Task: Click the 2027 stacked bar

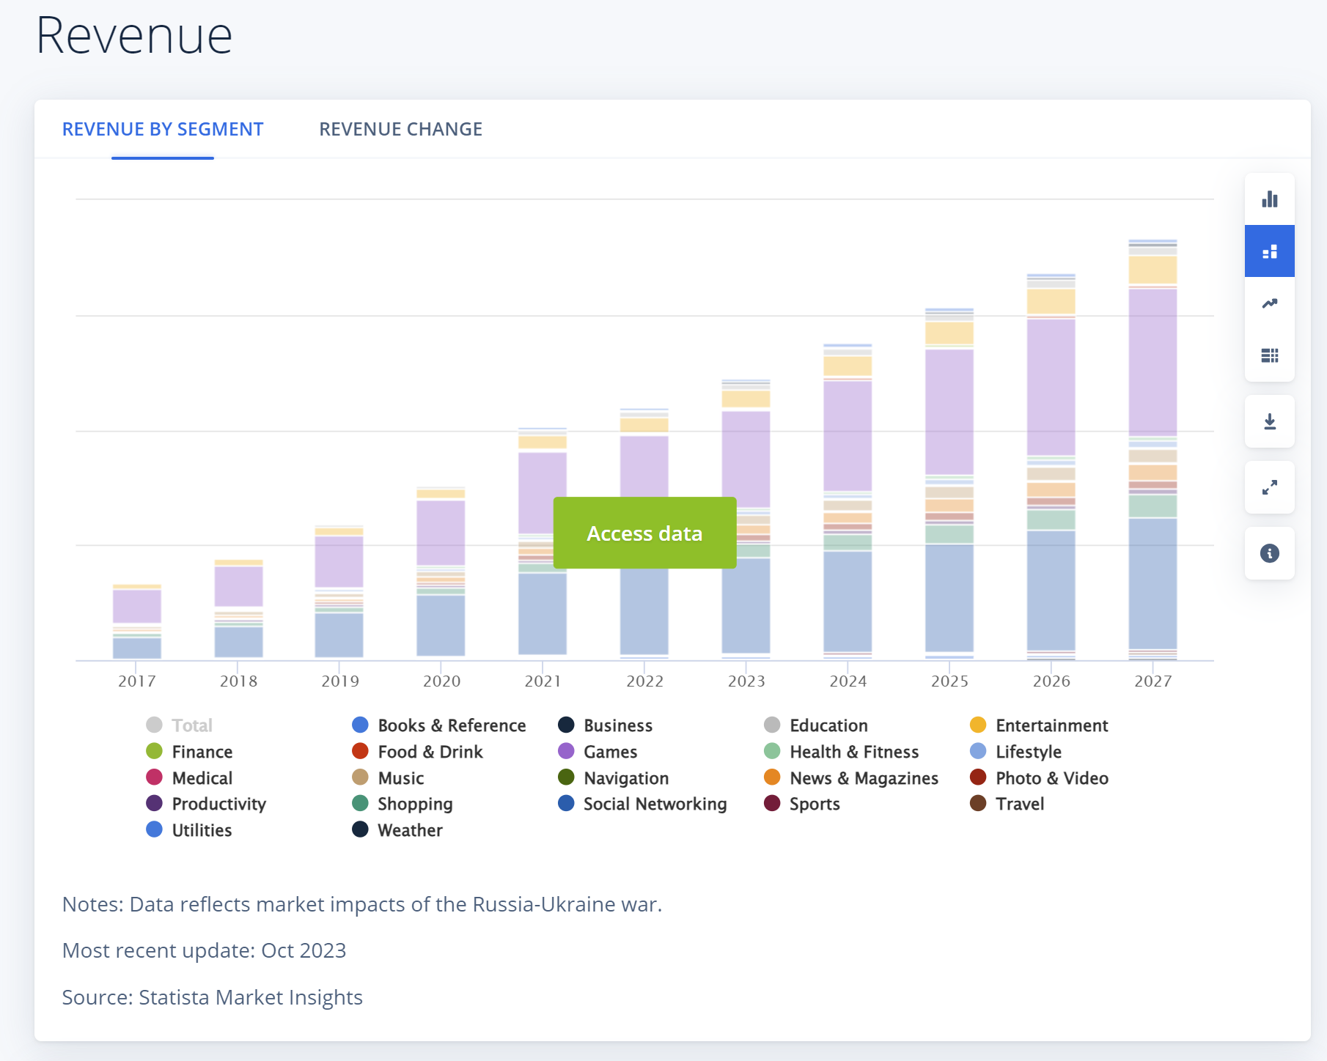Action: pyautogui.click(x=1153, y=448)
